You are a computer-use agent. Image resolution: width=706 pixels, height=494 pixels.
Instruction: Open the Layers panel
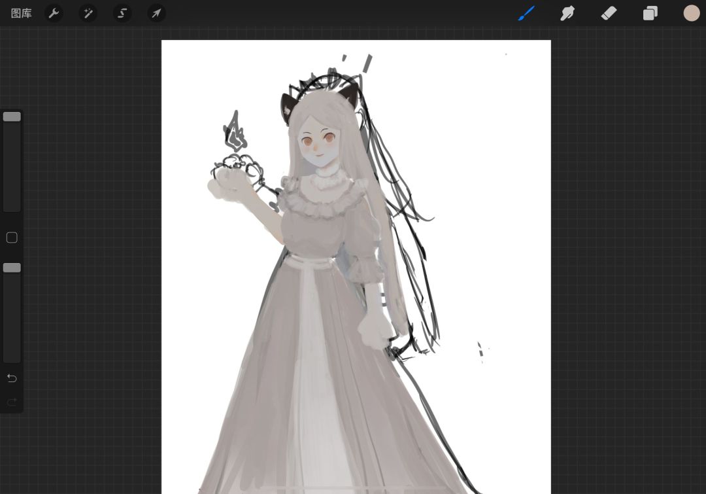[x=650, y=13]
